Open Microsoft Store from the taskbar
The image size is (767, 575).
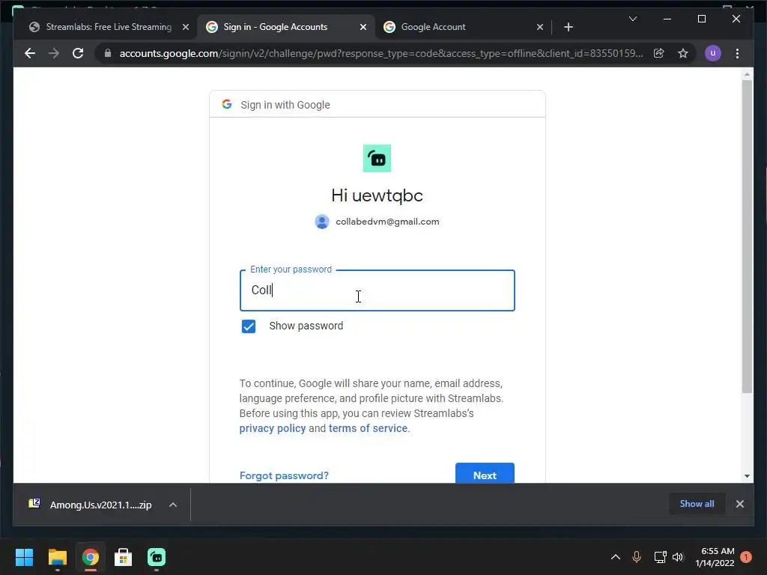click(x=124, y=557)
